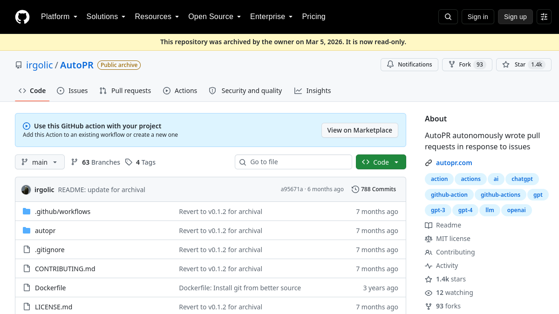Image resolution: width=559 pixels, height=314 pixels.
Task: Open the Dockerfile file name
Action: click(50, 288)
